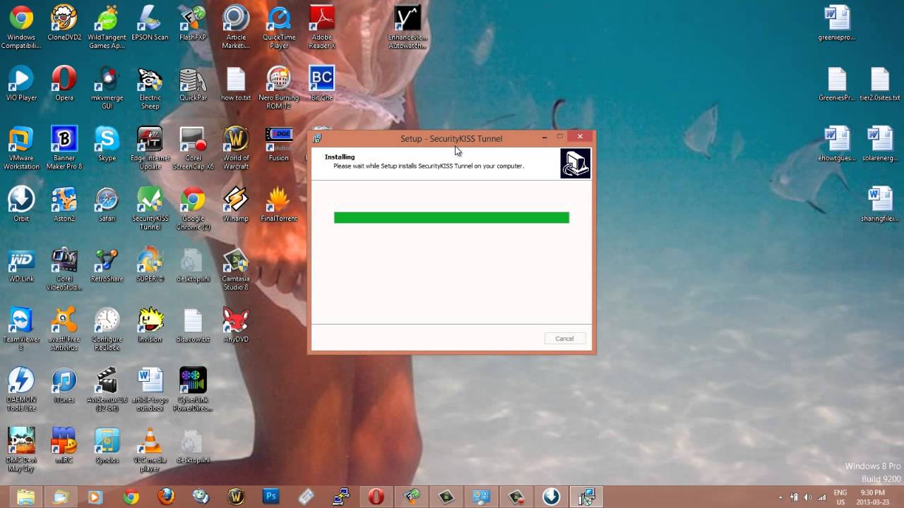Select the solarenerg... Word document
The width and height of the screenshot is (904, 508).
tap(880, 144)
